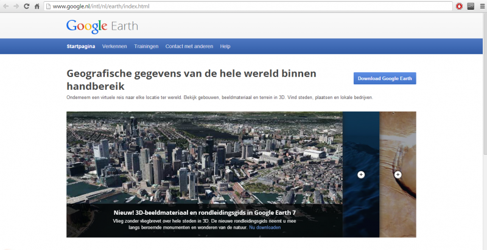Click the red extension icon in toolbar
487x250 pixels.
tap(459, 6)
